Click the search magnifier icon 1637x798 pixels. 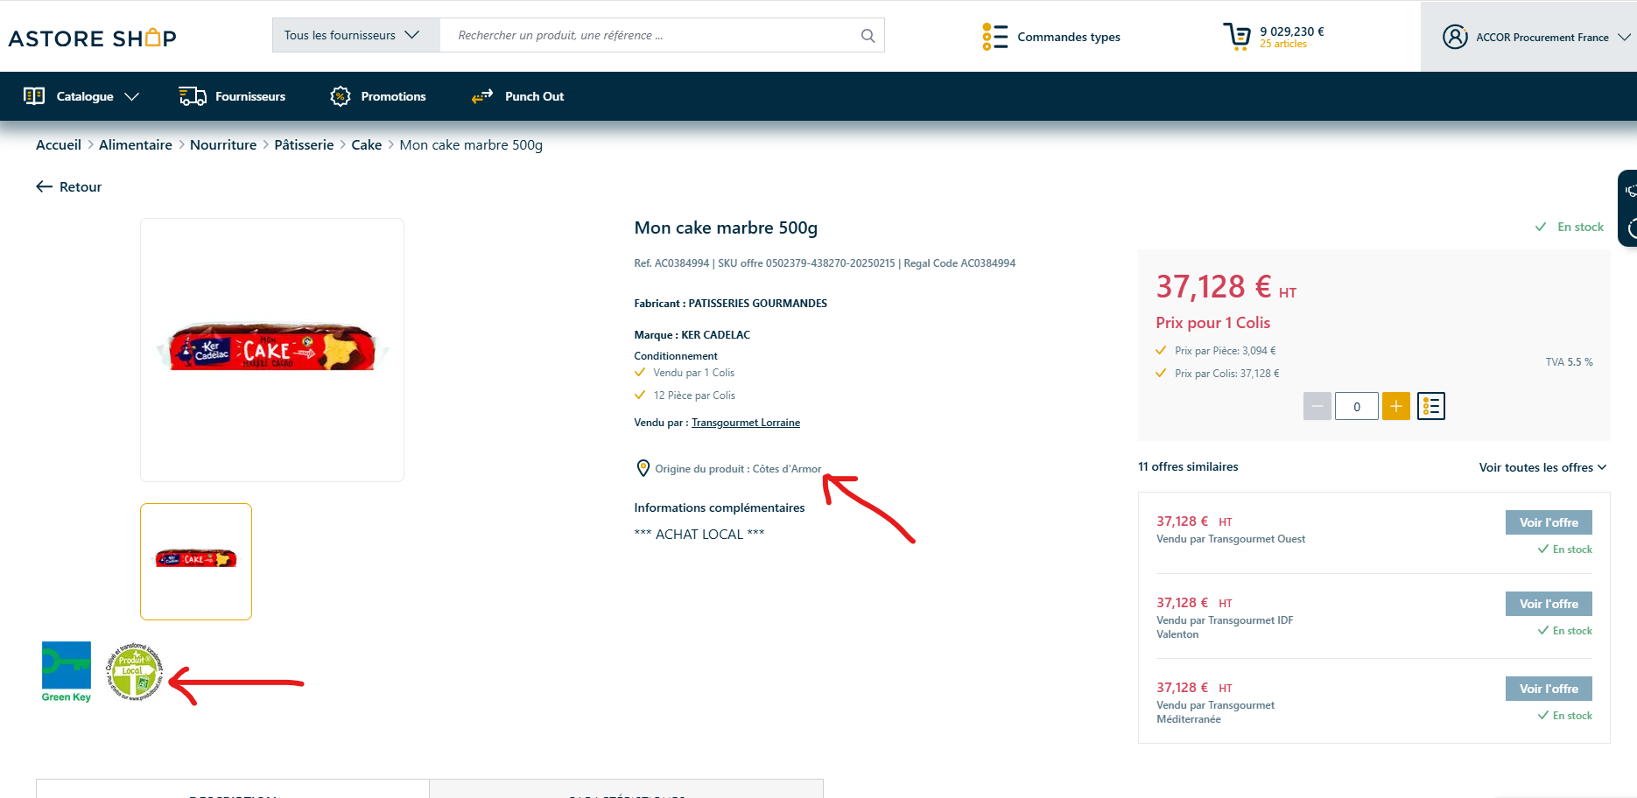pos(868,36)
